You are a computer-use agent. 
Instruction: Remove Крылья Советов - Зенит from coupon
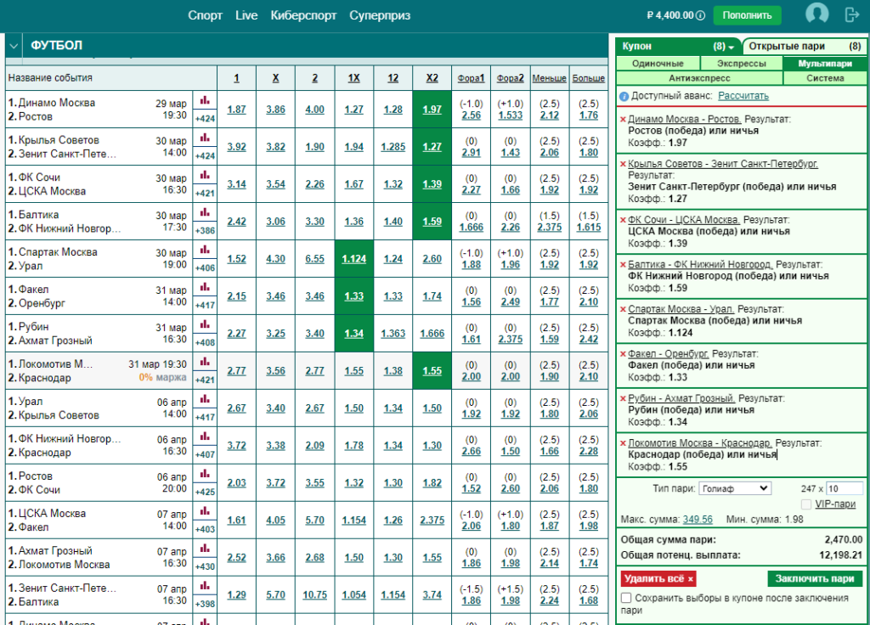click(x=623, y=164)
